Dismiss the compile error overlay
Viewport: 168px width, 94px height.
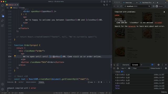tap(164, 12)
